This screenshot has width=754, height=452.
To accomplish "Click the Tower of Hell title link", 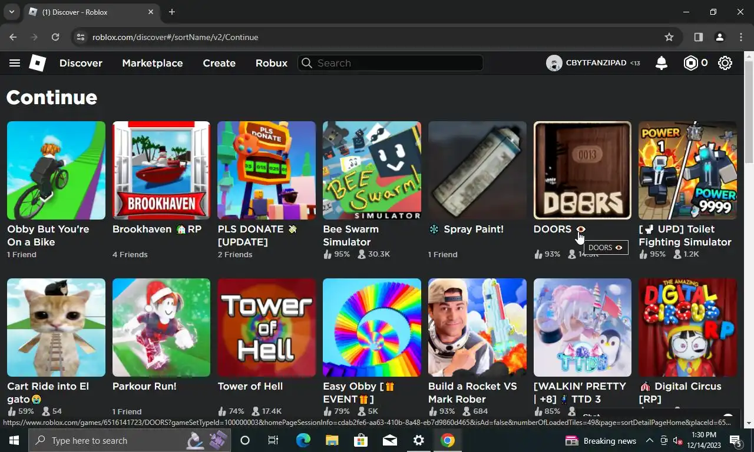I will (250, 386).
